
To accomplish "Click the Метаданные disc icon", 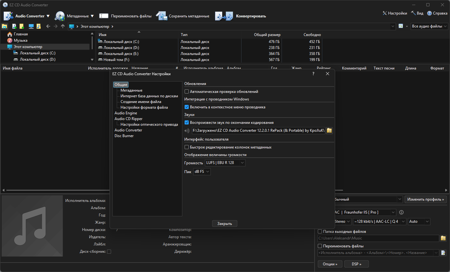I will tap(60, 16).
